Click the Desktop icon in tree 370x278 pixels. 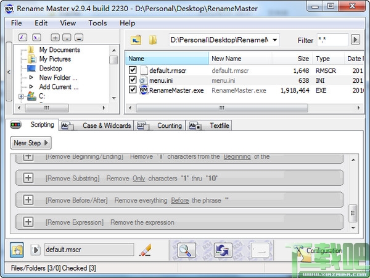pos(31,69)
